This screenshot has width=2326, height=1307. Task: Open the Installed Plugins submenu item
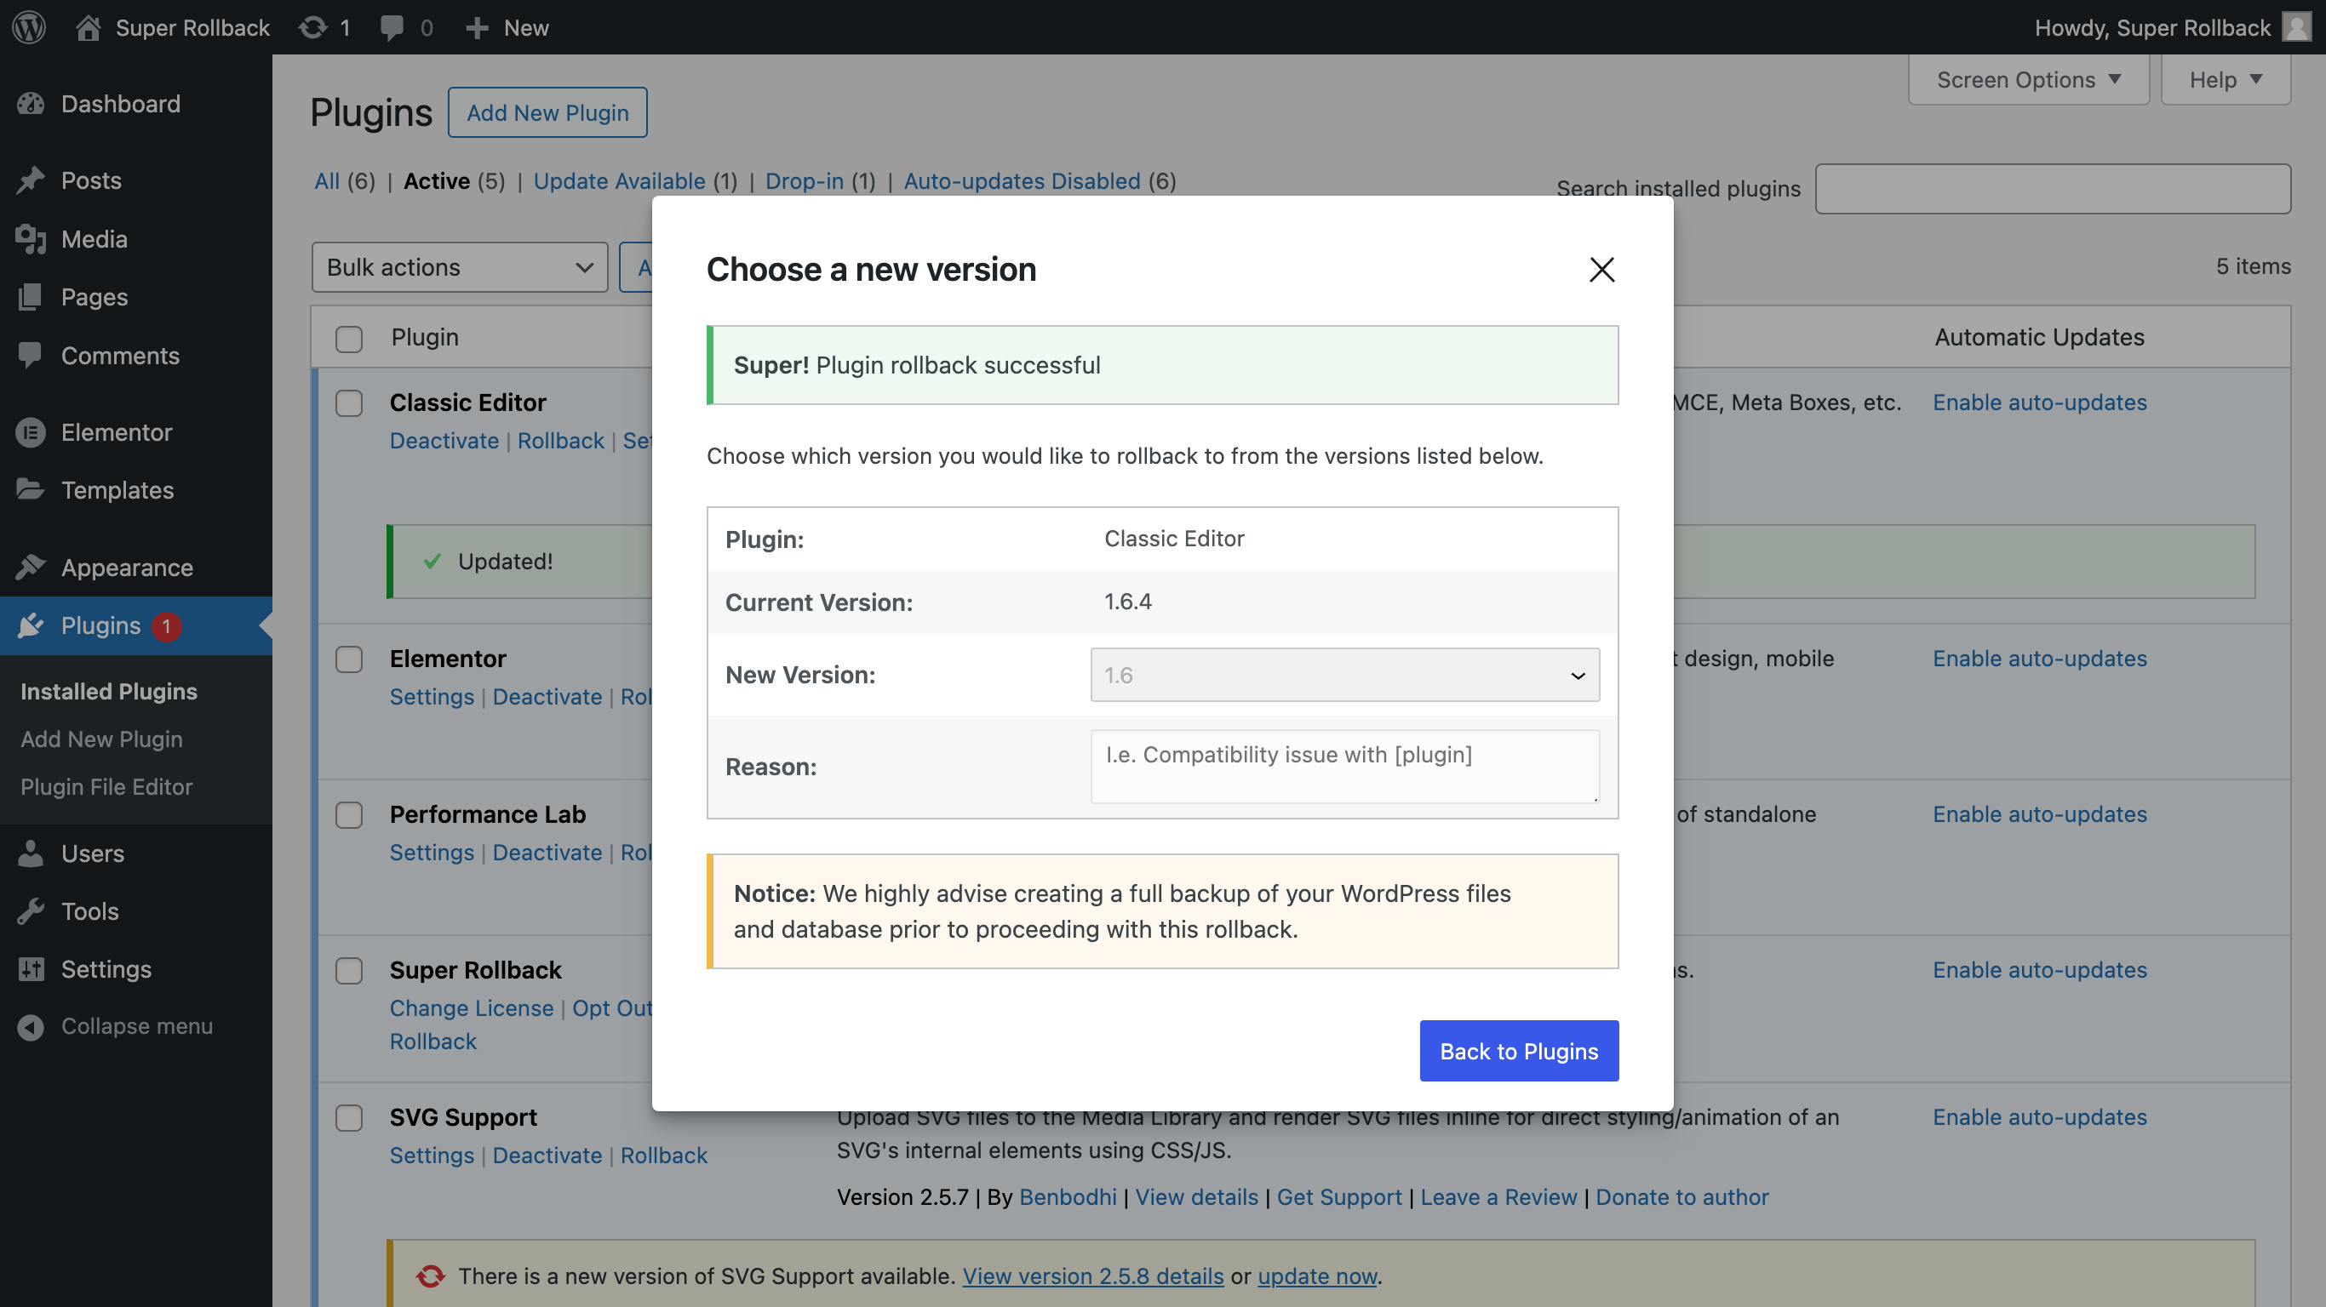(108, 692)
